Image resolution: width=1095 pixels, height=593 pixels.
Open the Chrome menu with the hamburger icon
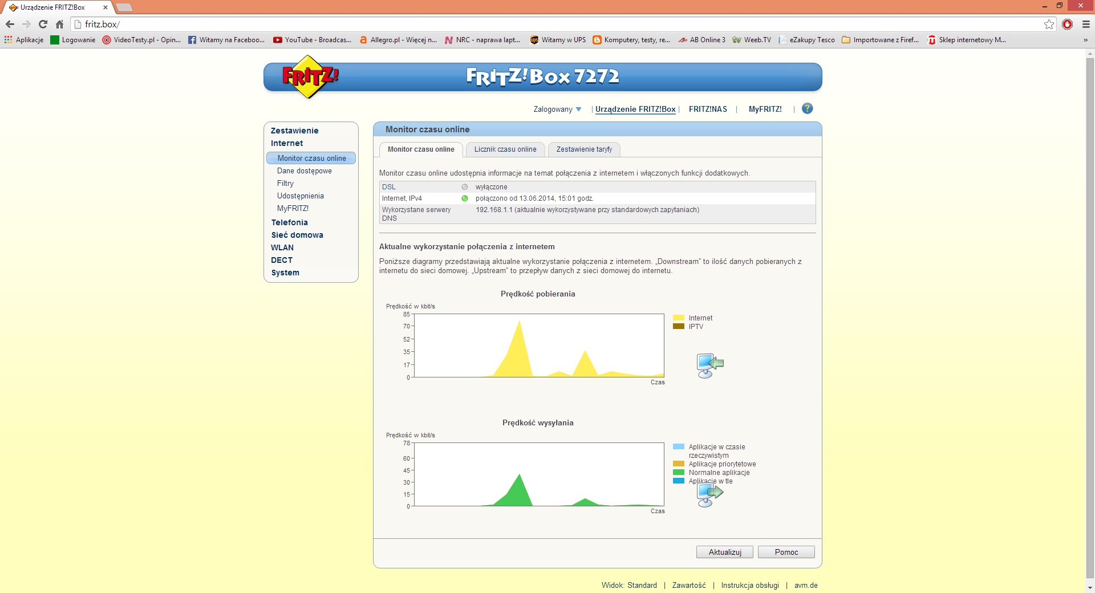point(1085,25)
